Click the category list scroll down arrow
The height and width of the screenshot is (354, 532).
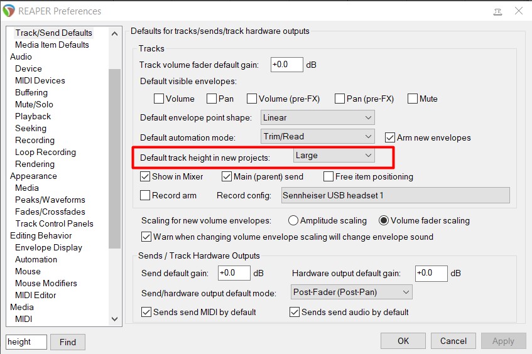tap(115, 319)
